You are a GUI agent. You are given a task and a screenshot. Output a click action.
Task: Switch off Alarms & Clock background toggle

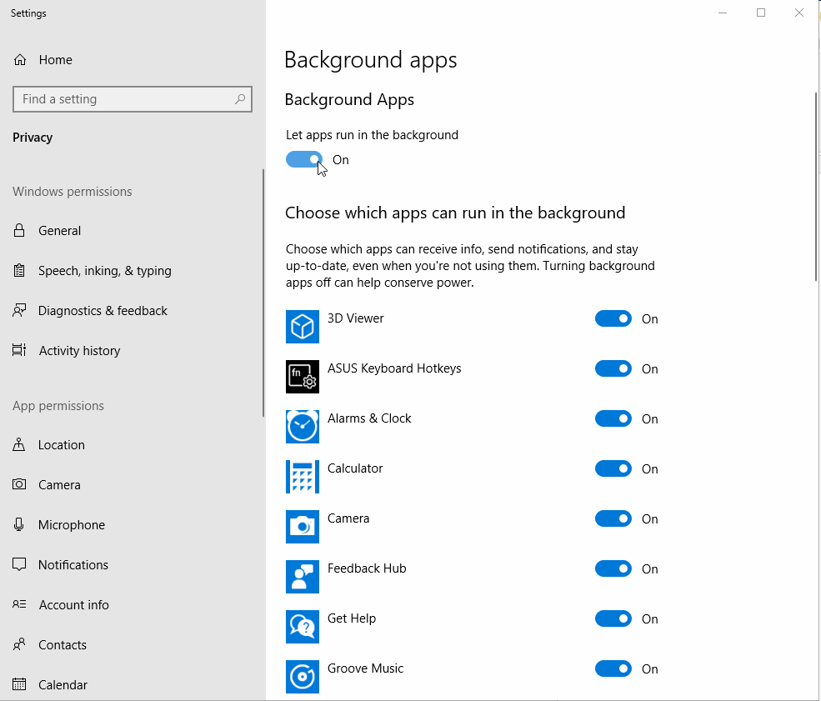(613, 418)
